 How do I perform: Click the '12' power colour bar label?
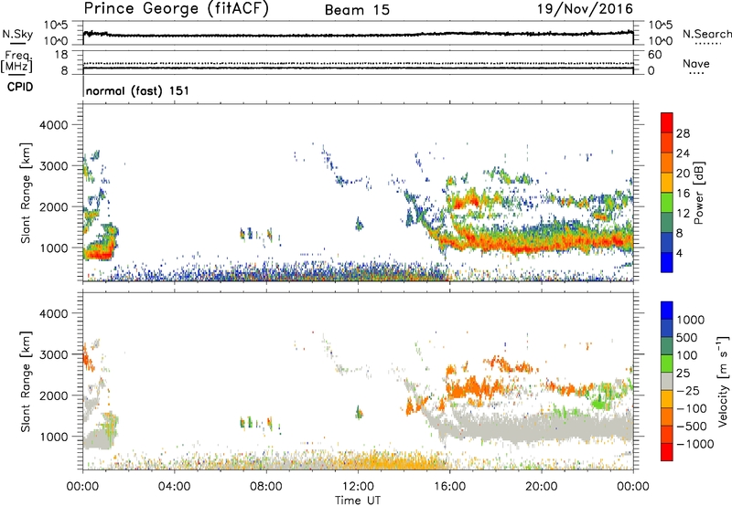coord(683,214)
